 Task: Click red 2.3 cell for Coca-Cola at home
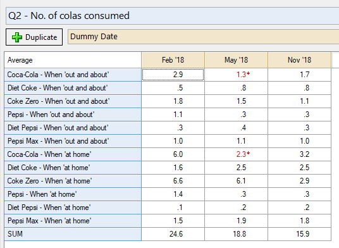(236, 154)
